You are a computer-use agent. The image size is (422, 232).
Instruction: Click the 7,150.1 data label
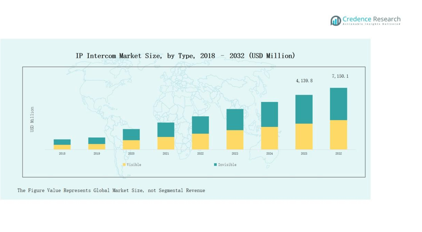[340, 76]
